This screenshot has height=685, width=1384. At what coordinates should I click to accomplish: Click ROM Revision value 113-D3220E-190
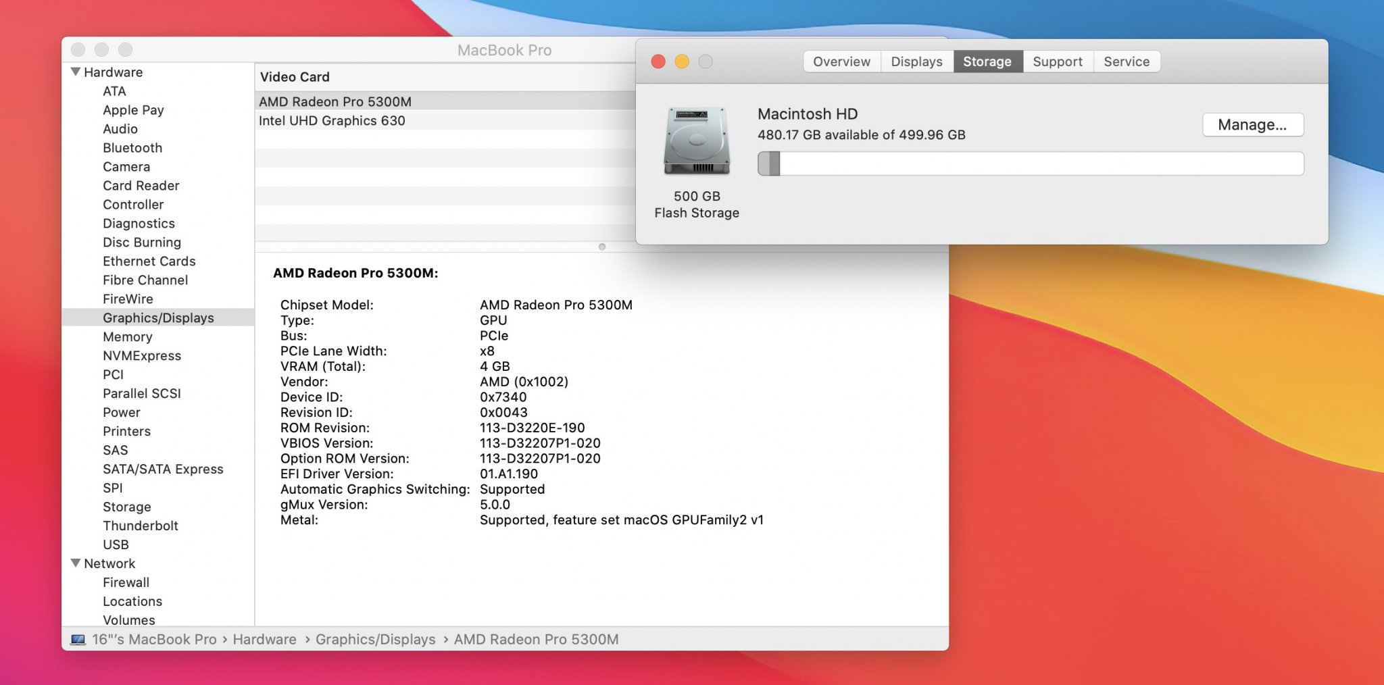point(532,428)
